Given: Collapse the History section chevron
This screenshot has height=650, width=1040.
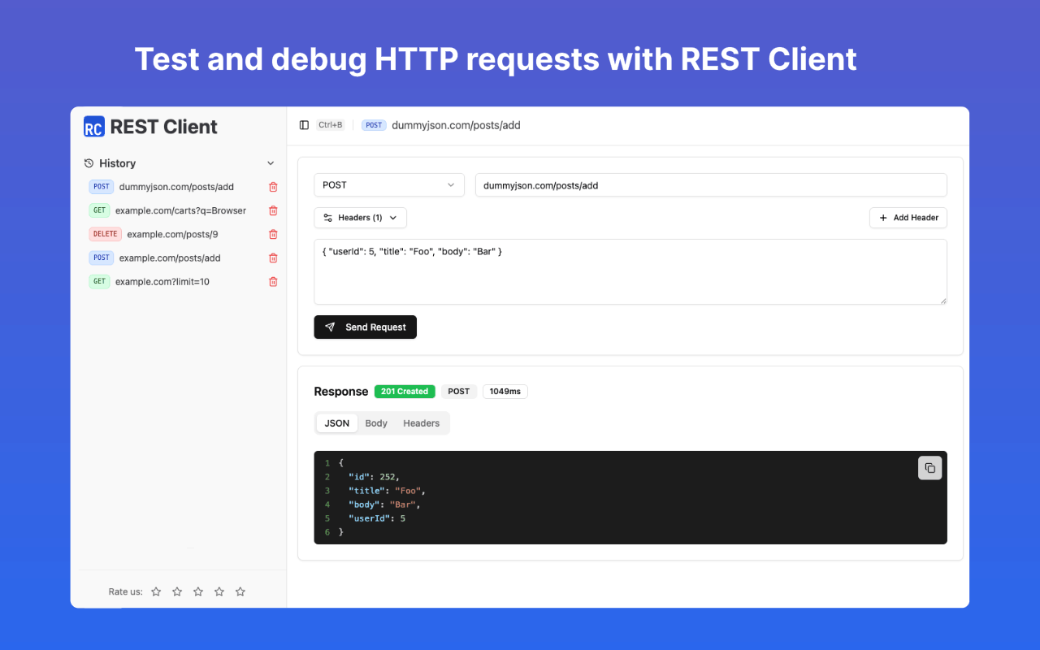Looking at the screenshot, I should pyautogui.click(x=271, y=162).
